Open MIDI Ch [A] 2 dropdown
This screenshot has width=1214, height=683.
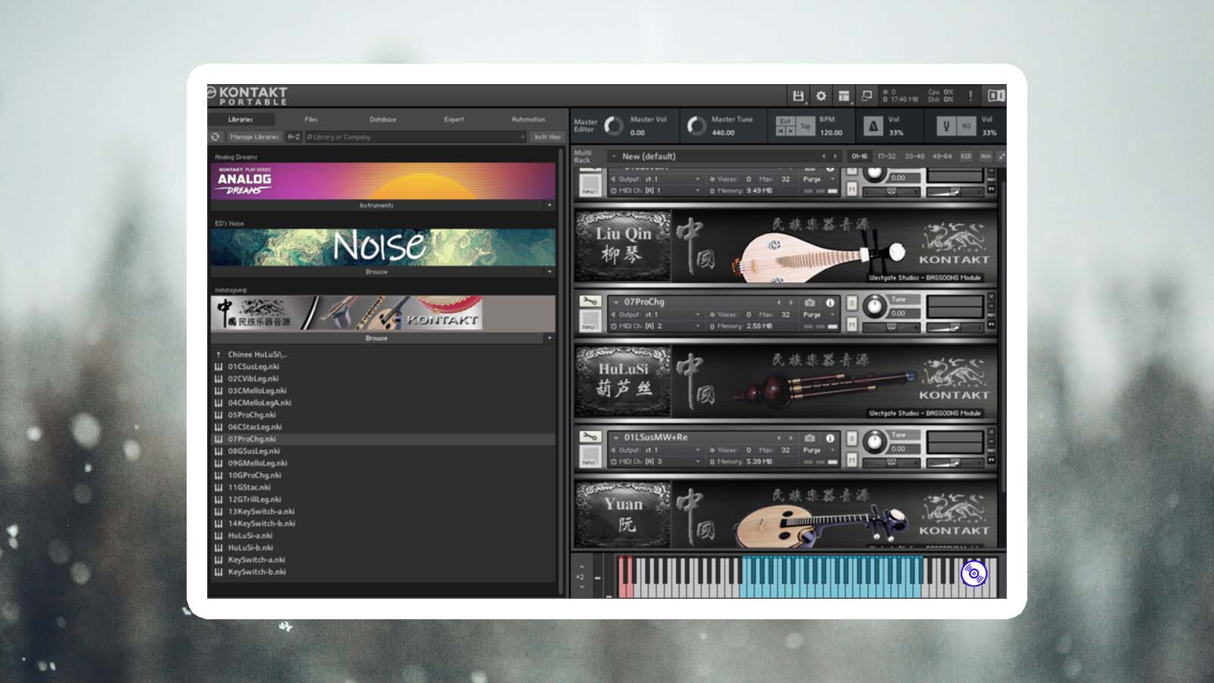coord(698,326)
